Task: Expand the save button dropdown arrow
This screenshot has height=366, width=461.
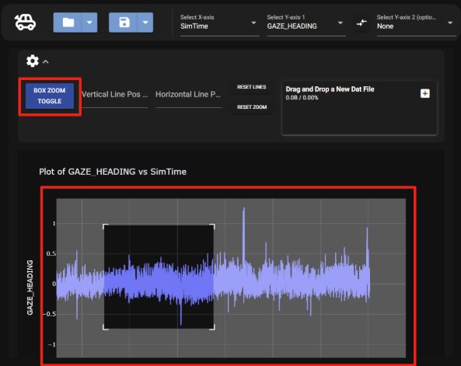Action: [145, 23]
